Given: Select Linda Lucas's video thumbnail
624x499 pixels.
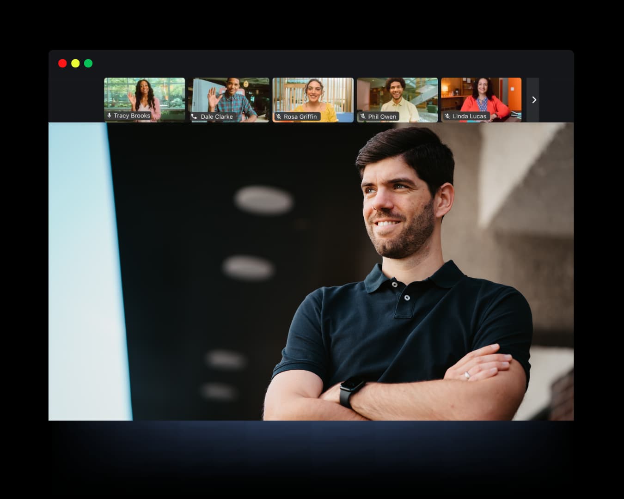Looking at the screenshot, I should [x=481, y=96].
